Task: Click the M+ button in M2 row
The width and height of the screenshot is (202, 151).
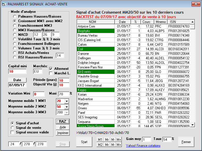Action: [119, 145]
